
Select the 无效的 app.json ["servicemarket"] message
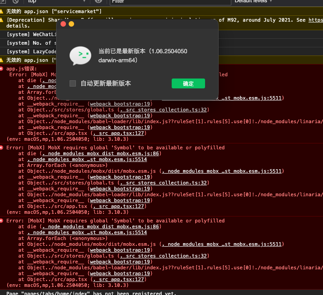[x=54, y=11]
